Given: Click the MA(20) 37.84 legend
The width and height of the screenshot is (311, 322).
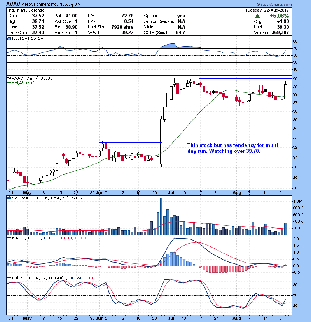Looking at the screenshot, I should tap(21, 83).
